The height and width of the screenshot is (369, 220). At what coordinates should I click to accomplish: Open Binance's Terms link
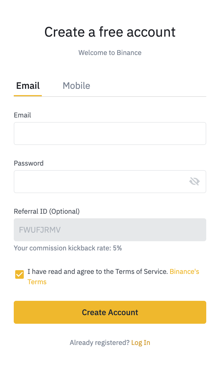point(184,272)
